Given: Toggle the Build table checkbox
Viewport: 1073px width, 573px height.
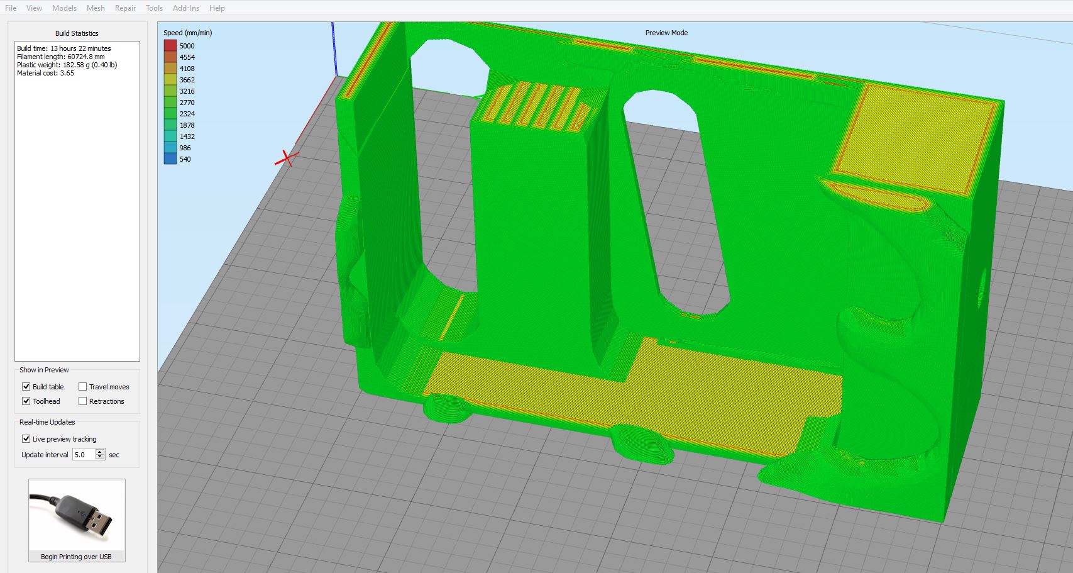Looking at the screenshot, I should pos(26,387).
